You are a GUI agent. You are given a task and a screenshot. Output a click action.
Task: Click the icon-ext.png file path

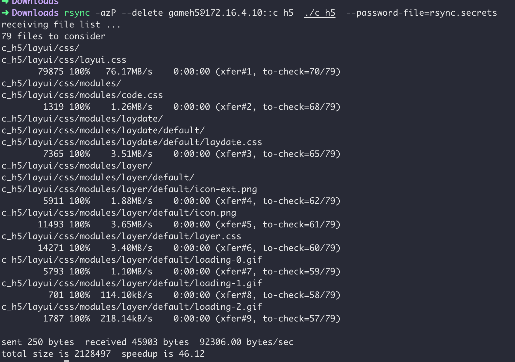pyautogui.click(x=129, y=189)
